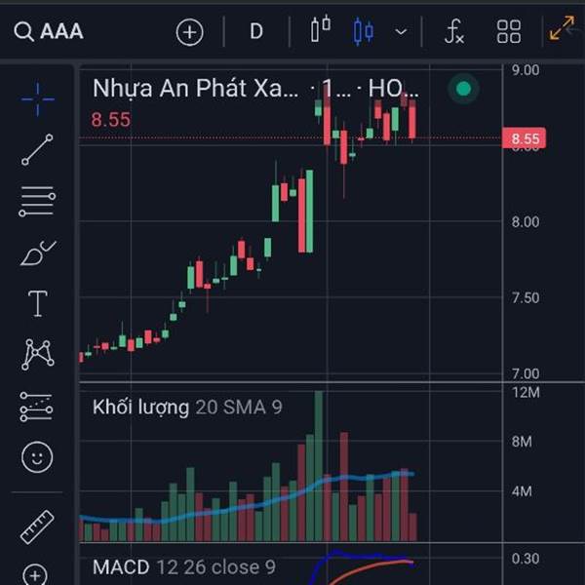Add symbol with the plus circle button

click(x=189, y=32)
